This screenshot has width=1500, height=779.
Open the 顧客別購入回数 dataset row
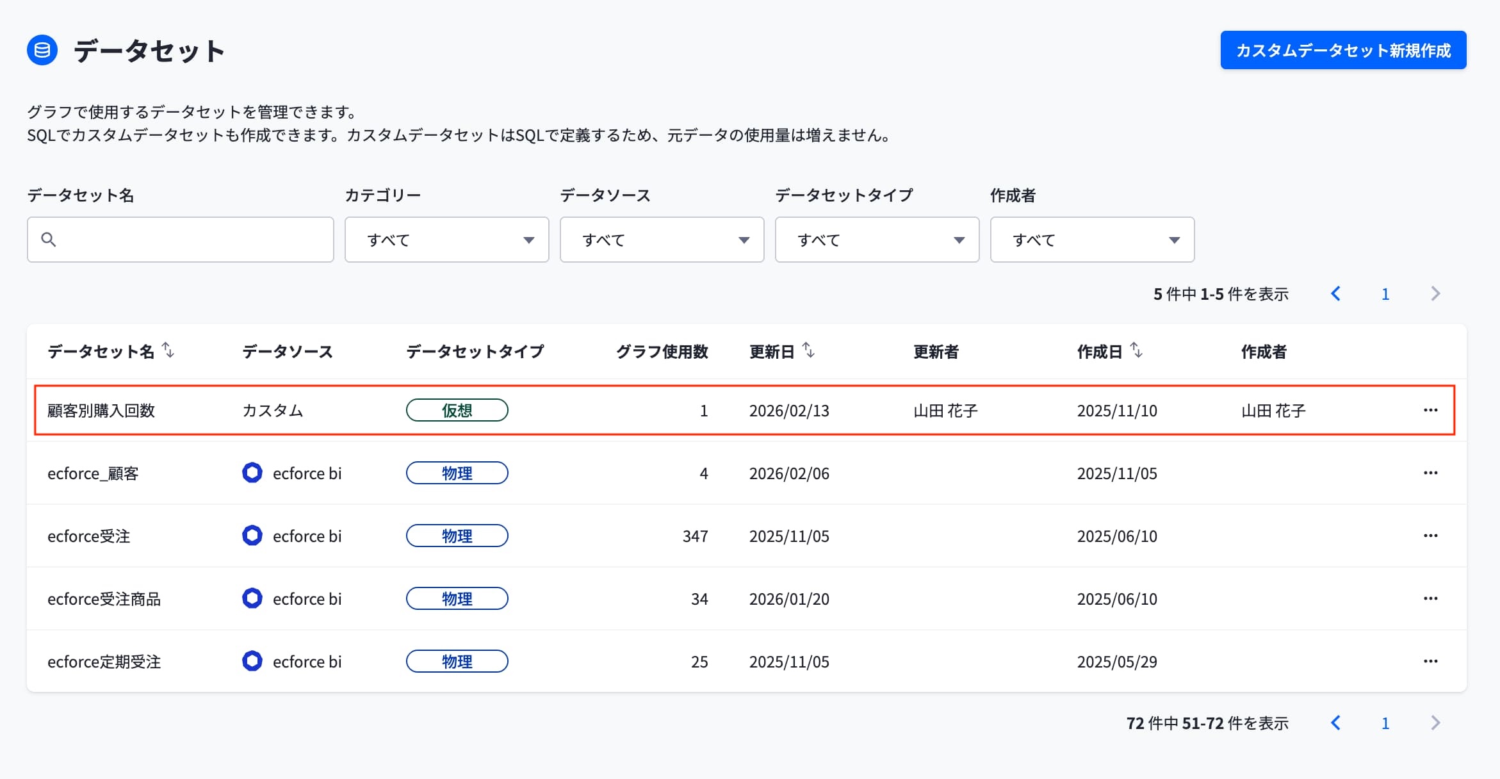744,410
